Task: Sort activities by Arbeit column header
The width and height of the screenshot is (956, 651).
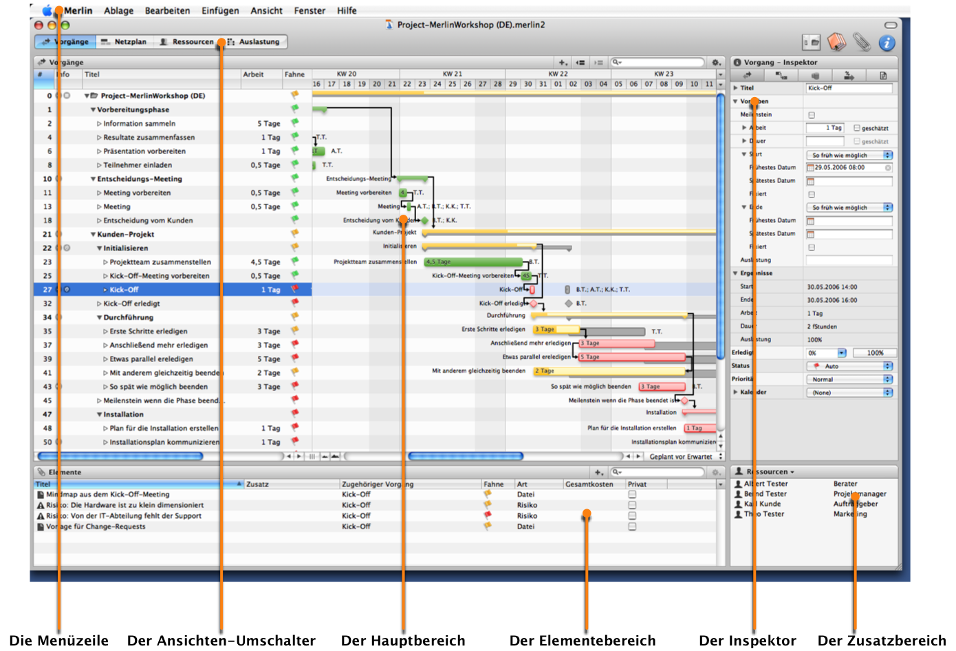Action: click(x=261, y=74)
